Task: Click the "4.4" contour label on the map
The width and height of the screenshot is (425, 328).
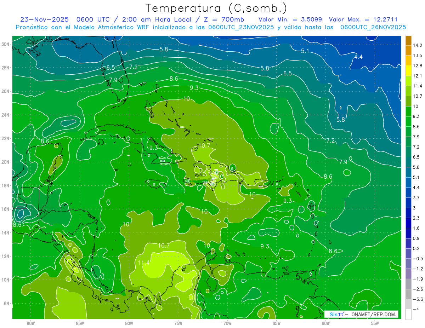Action: (x=358, y=57)
